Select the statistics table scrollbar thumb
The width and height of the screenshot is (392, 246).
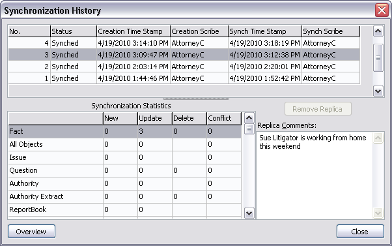click(x=249, y=129)
